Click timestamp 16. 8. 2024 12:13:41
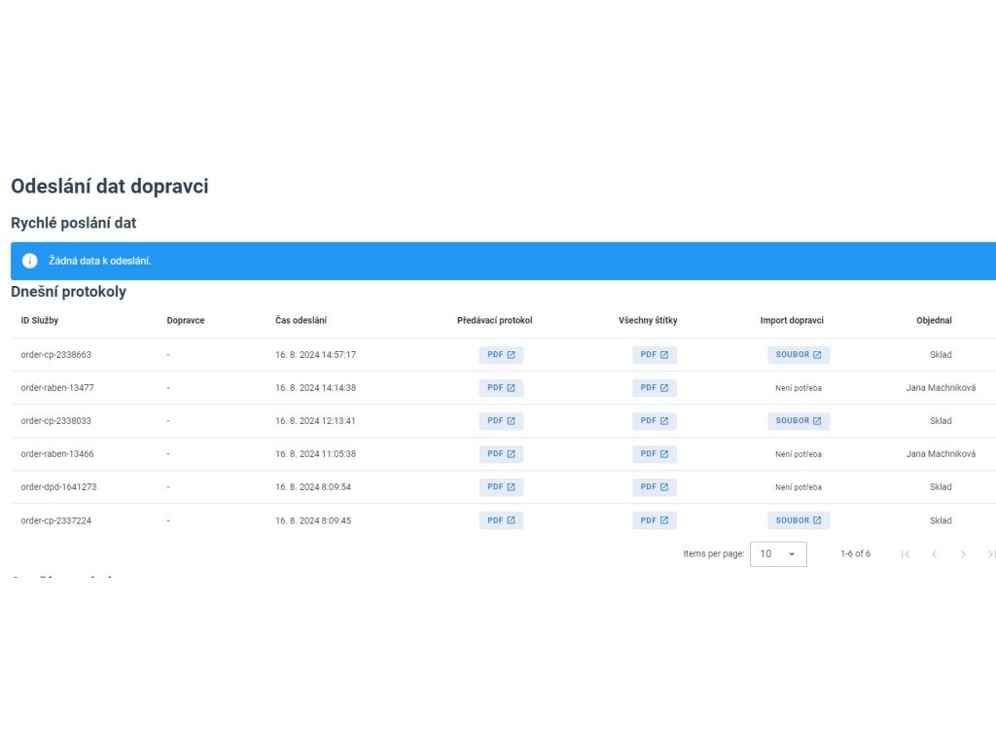Viewport: 996px width, 747px height. [316, 420]
